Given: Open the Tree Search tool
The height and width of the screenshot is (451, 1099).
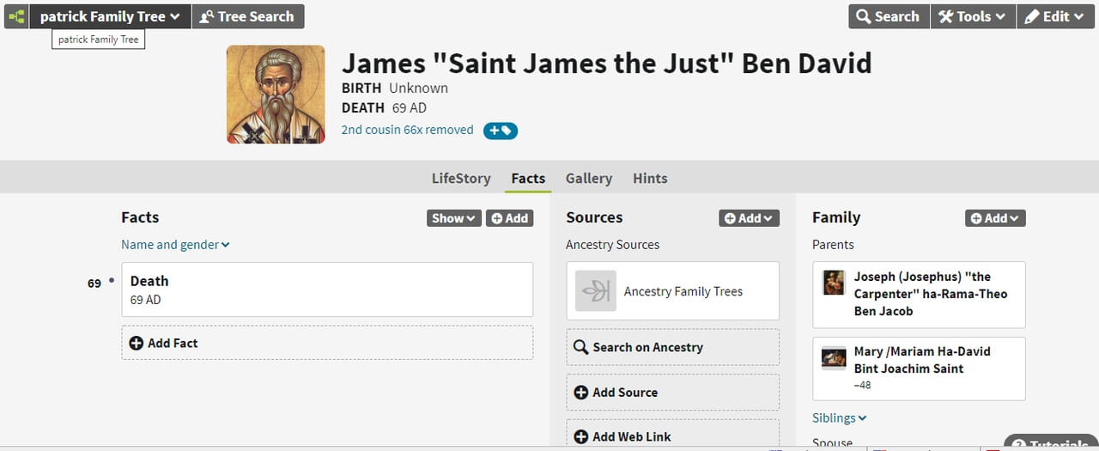Looking at the screenshot, I should 247,16.
